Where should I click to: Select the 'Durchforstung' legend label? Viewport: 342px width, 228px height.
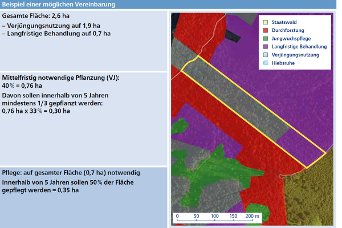288,30
